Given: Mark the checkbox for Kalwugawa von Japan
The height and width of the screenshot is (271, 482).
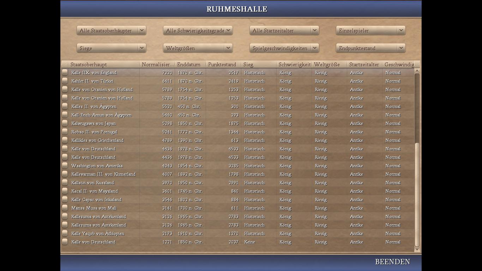Looking at the screenshot, I should point(65,123).
